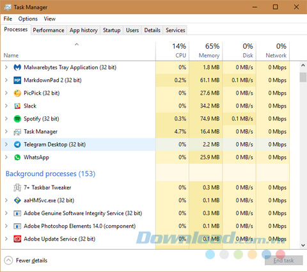Click the Background processes (153) heading
This screenshot has width=307, height=272.
tap(51, 173)
